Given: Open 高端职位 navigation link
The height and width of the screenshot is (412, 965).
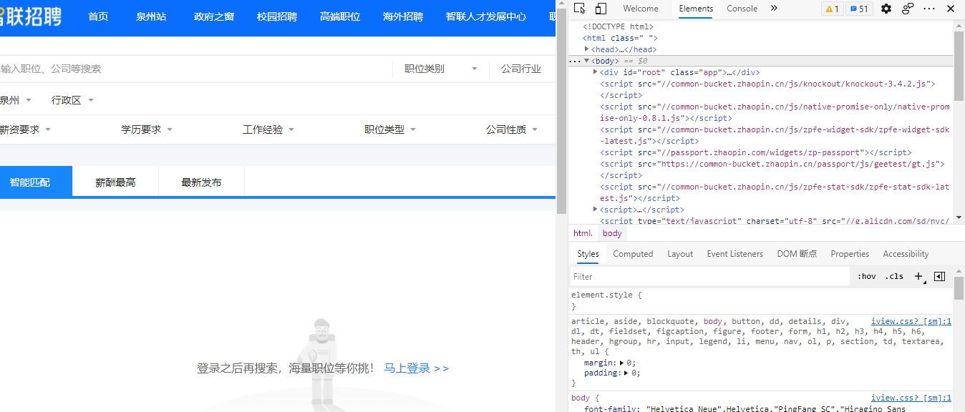Looking at the screenshot, I should (340, 16).
